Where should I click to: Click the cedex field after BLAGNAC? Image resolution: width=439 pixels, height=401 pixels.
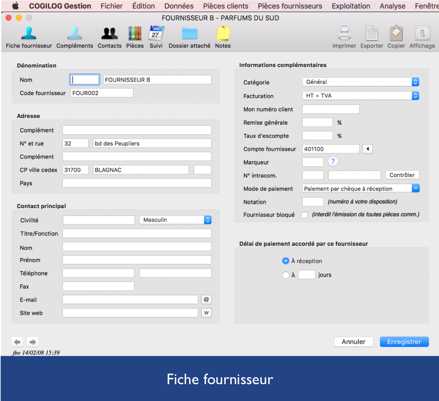pyautogui.click(x=202, y=170)
